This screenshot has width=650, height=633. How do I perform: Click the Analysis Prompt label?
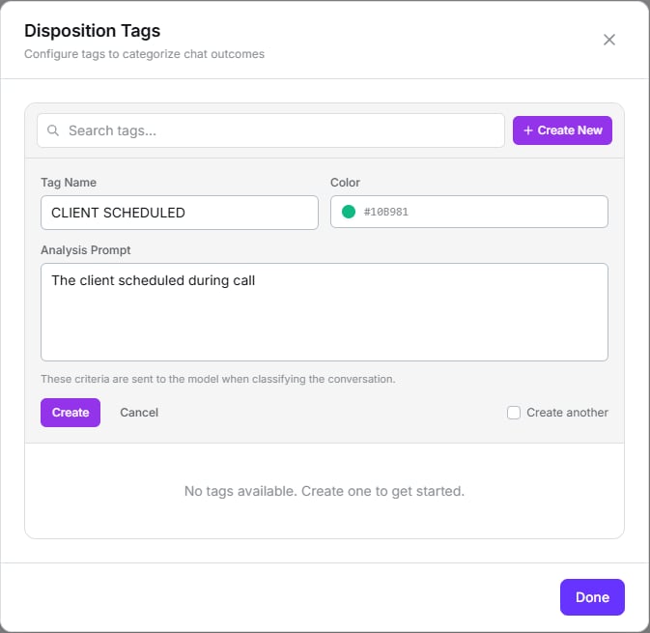(85, 250)
